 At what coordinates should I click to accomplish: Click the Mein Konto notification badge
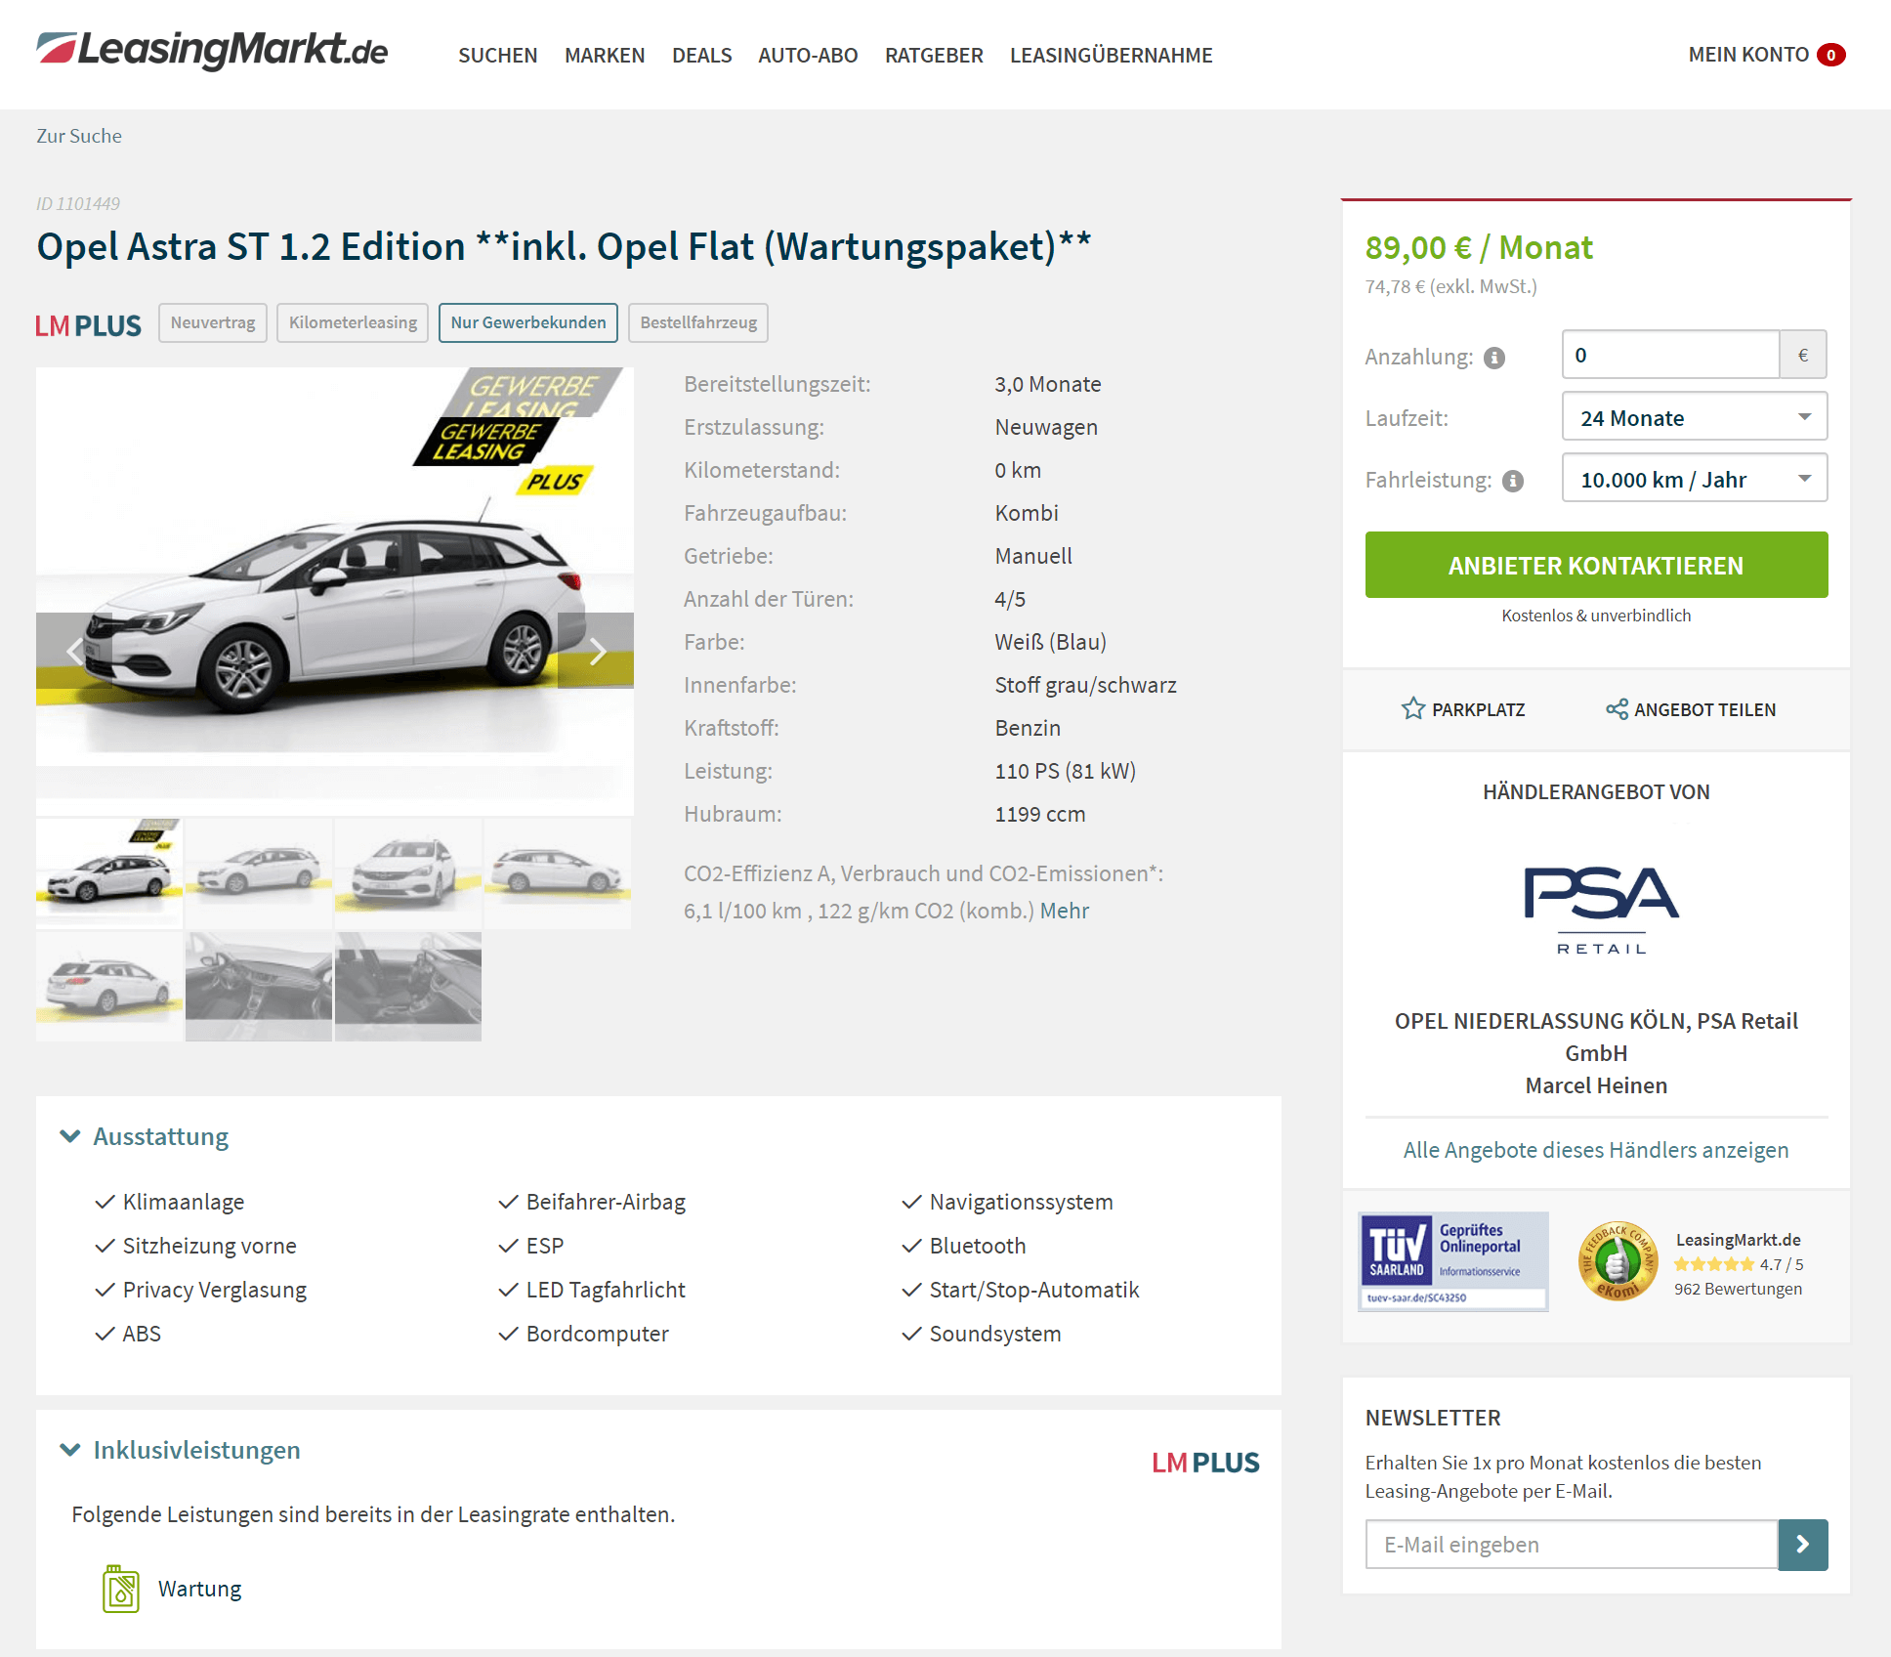point(1830,55)
